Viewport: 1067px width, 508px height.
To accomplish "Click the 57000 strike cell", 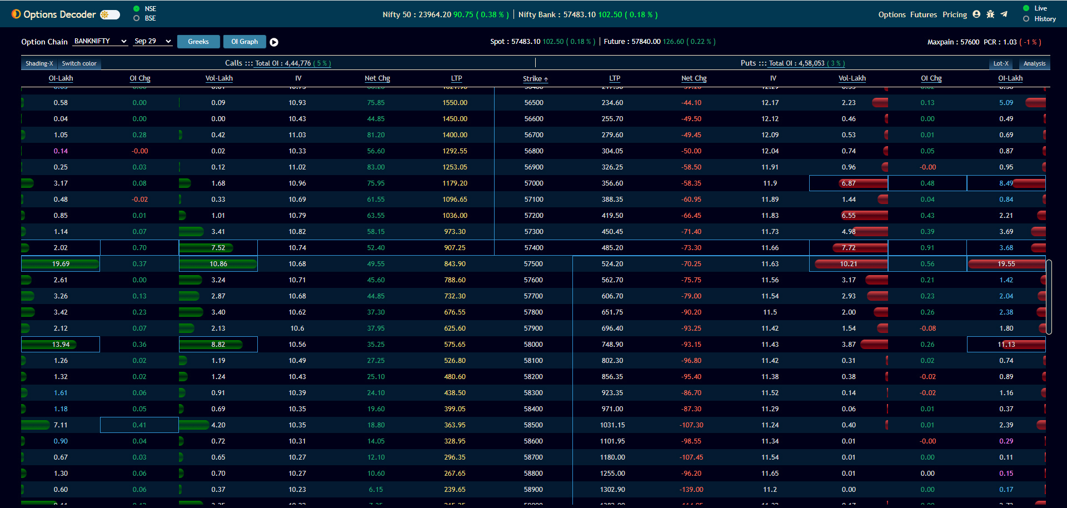I will click(x=533, y=183).
